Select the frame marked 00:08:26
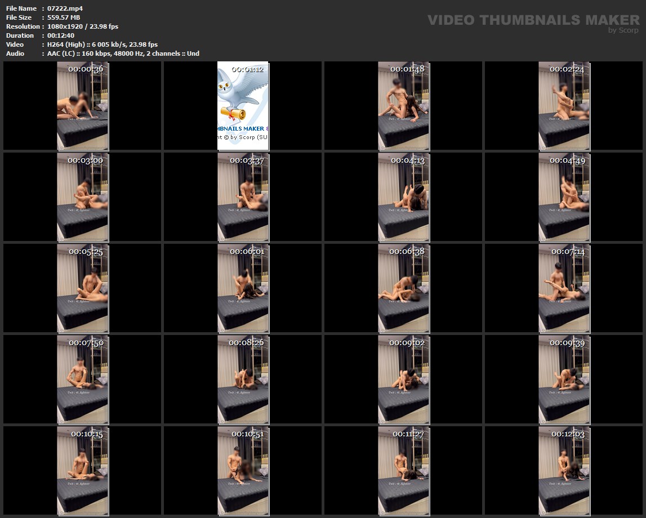 [x=243, y=379]
